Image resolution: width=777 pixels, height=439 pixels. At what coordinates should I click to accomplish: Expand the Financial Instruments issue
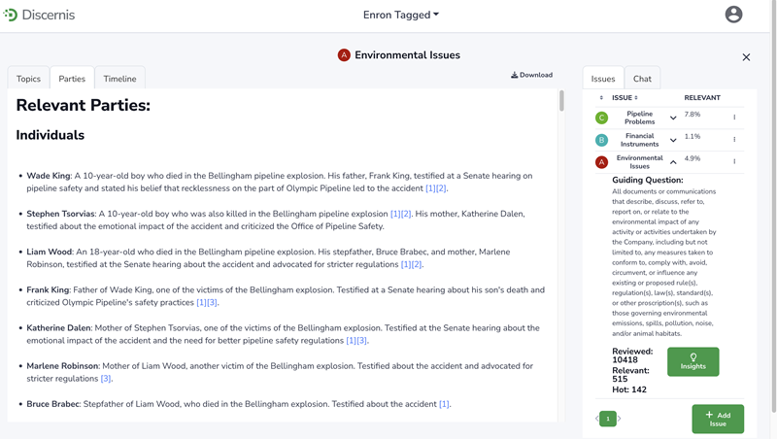[673, 141]
